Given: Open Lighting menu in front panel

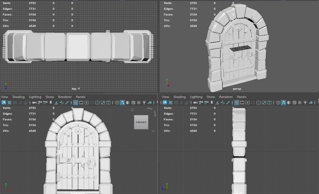Looking at the screenshot, I should coord(35,97).
